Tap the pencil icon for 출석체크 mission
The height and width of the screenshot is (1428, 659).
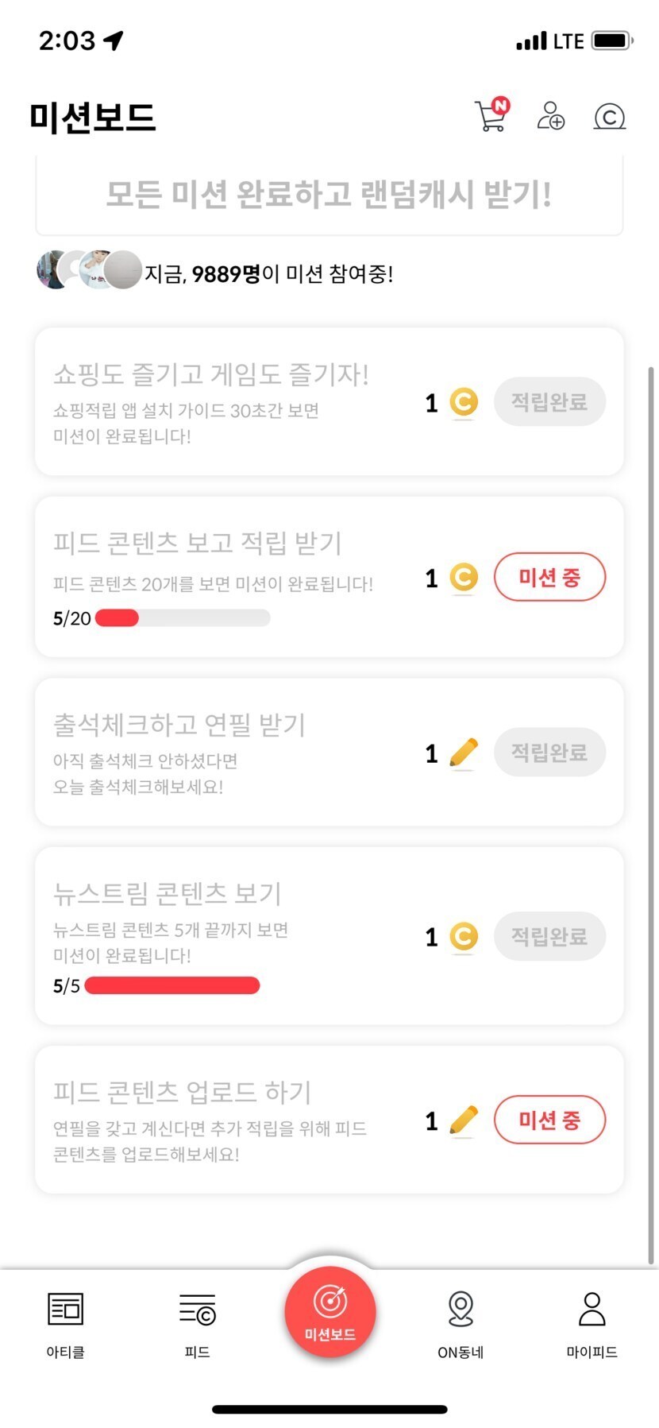(464, 753)
